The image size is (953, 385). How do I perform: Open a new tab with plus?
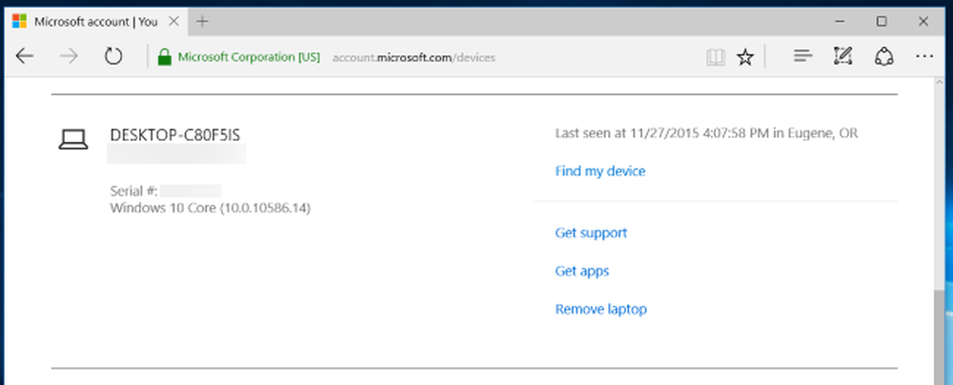pos(202,22)
